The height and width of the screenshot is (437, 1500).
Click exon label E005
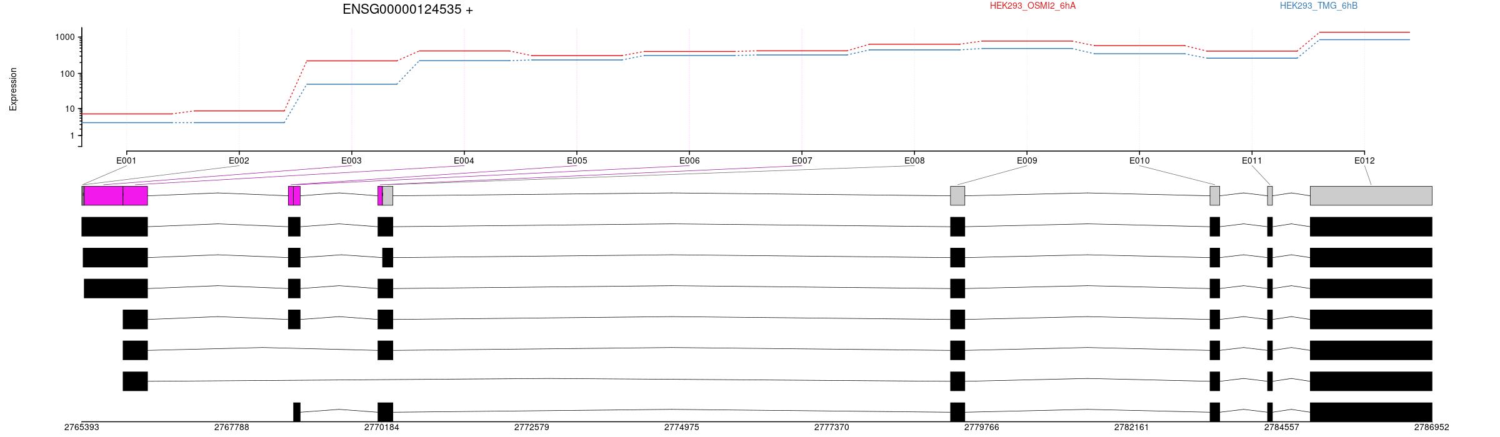tap(577, 160)
